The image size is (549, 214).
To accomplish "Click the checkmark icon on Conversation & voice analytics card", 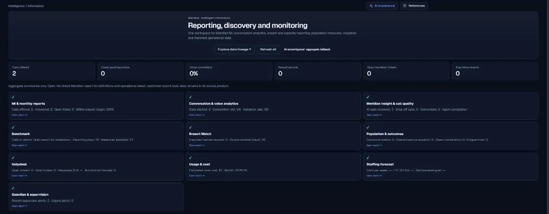I will (x=190, y=97).
